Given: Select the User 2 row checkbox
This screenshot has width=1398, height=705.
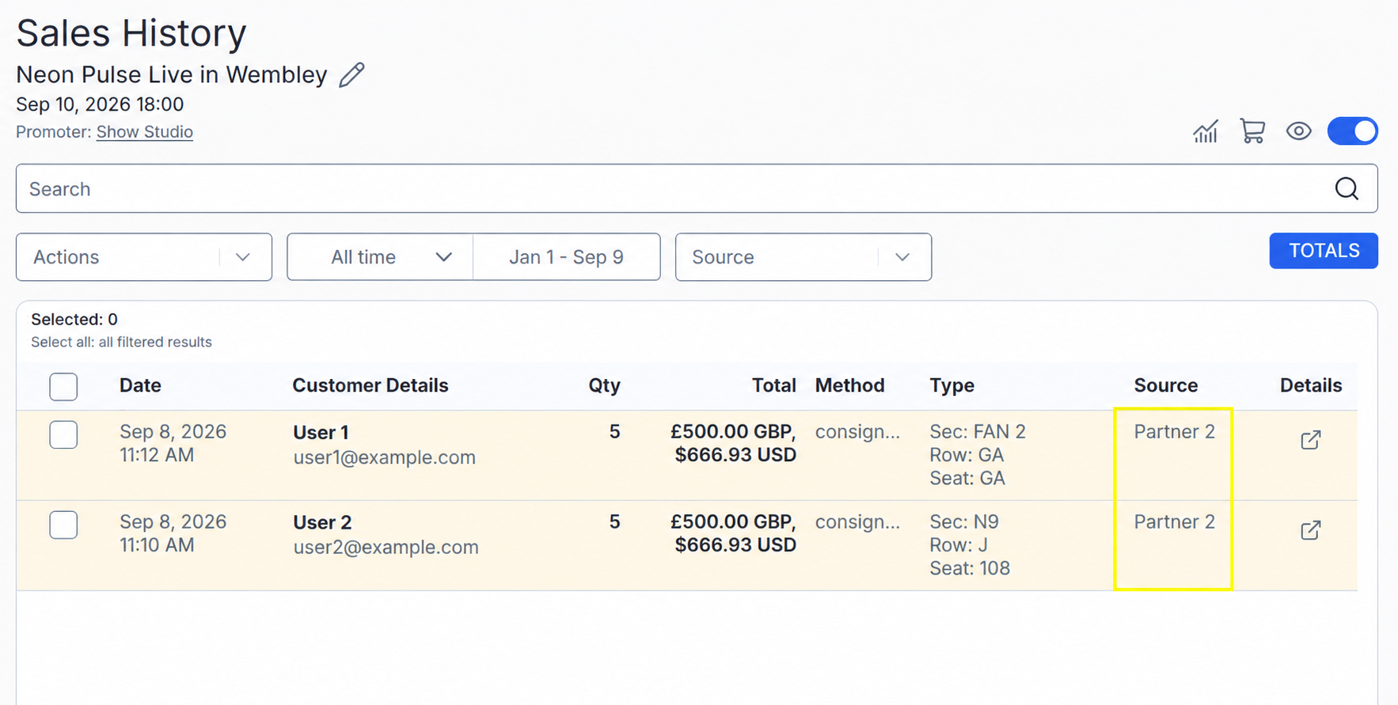Looking at the screenshot, I should (x=63, y=525).
